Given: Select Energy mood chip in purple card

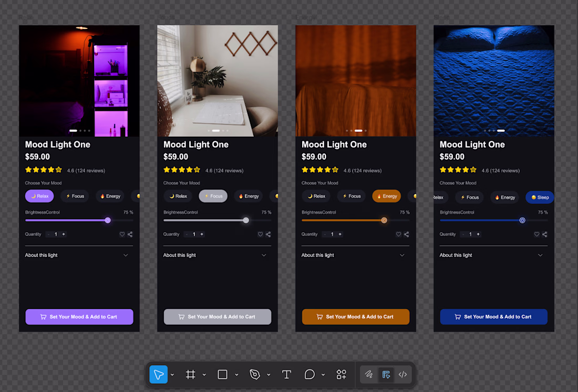Looking at the screenshot, I should point(110,196).
